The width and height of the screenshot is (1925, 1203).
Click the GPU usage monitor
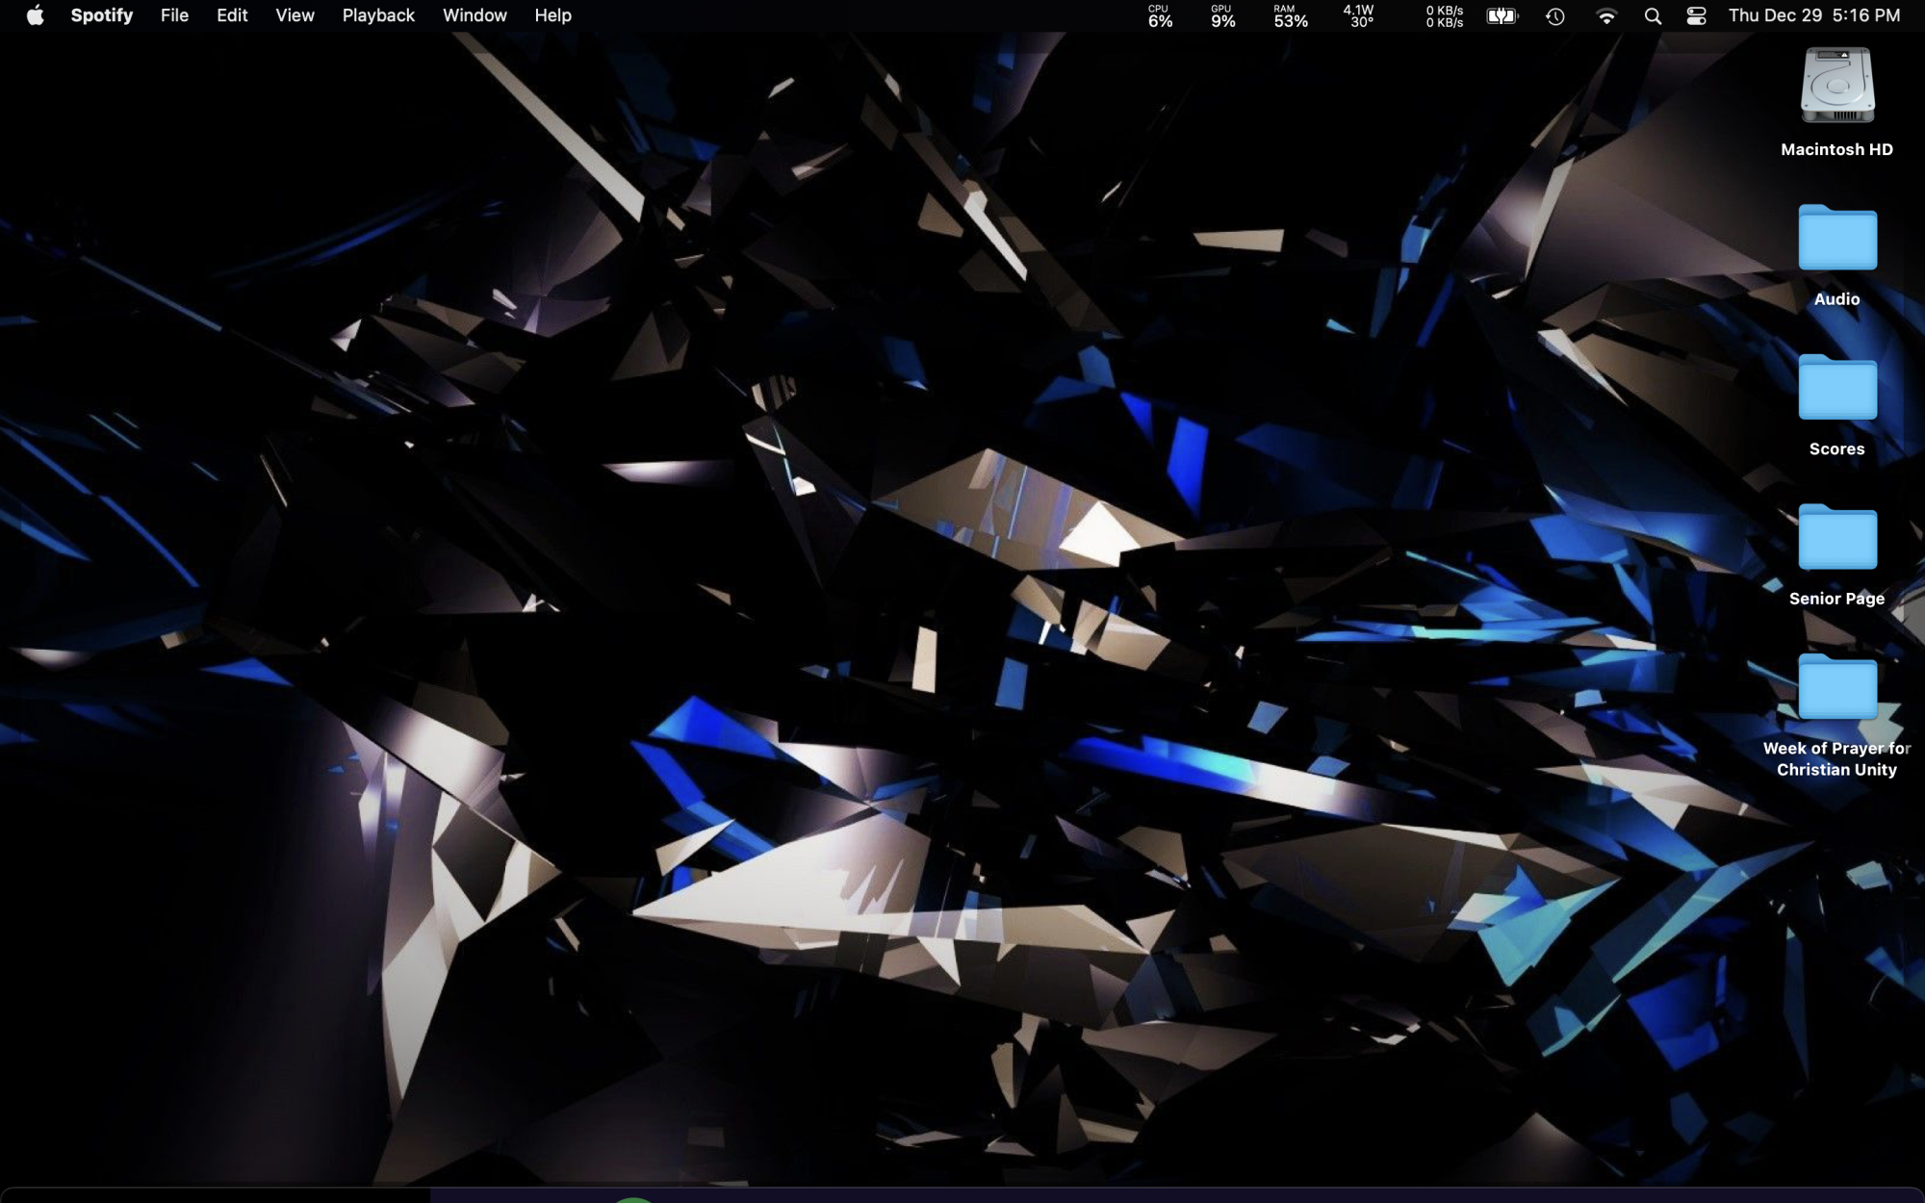[x=1222, y=16]
